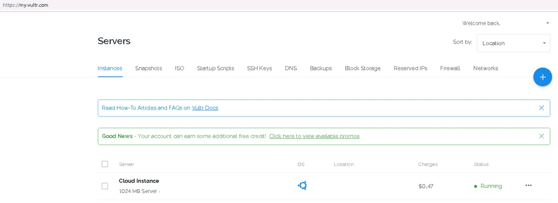558x203 pixels.
Task: Tick the select-all servers checkbox in header
Action: coord(105,164)
